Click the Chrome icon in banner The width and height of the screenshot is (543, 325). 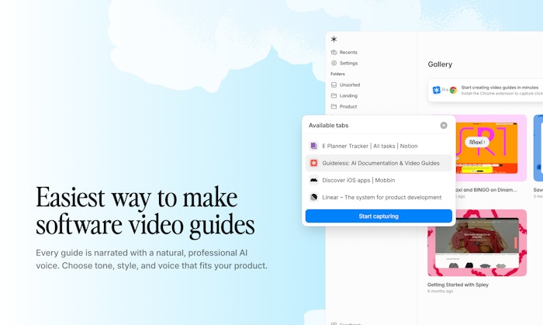(x=453, y=90)
